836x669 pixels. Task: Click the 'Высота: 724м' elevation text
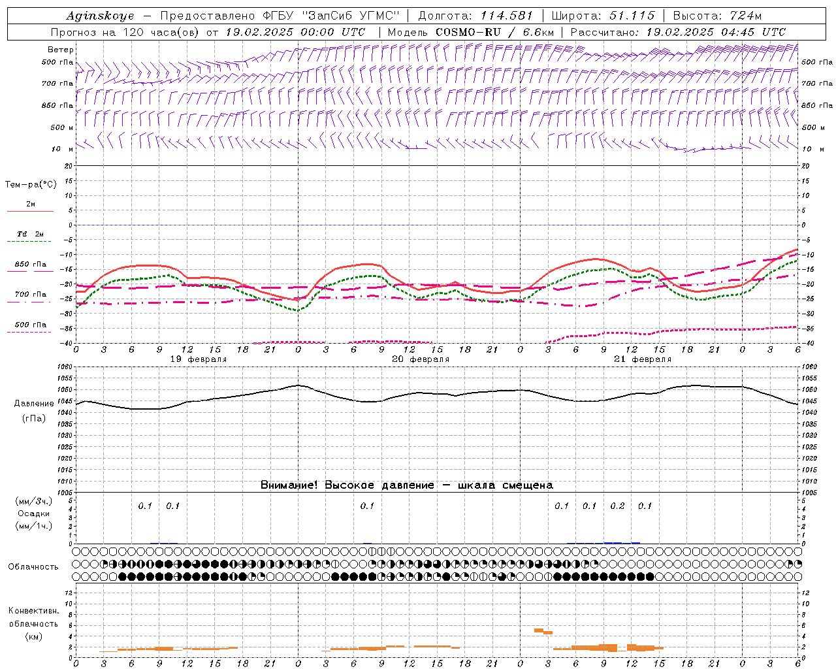pyautogui.click(x=717, y=16)
